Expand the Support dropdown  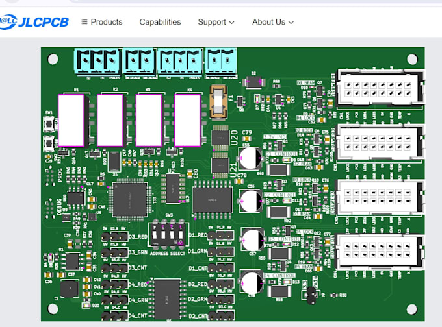pyautogui.click(x=216, y=22)
